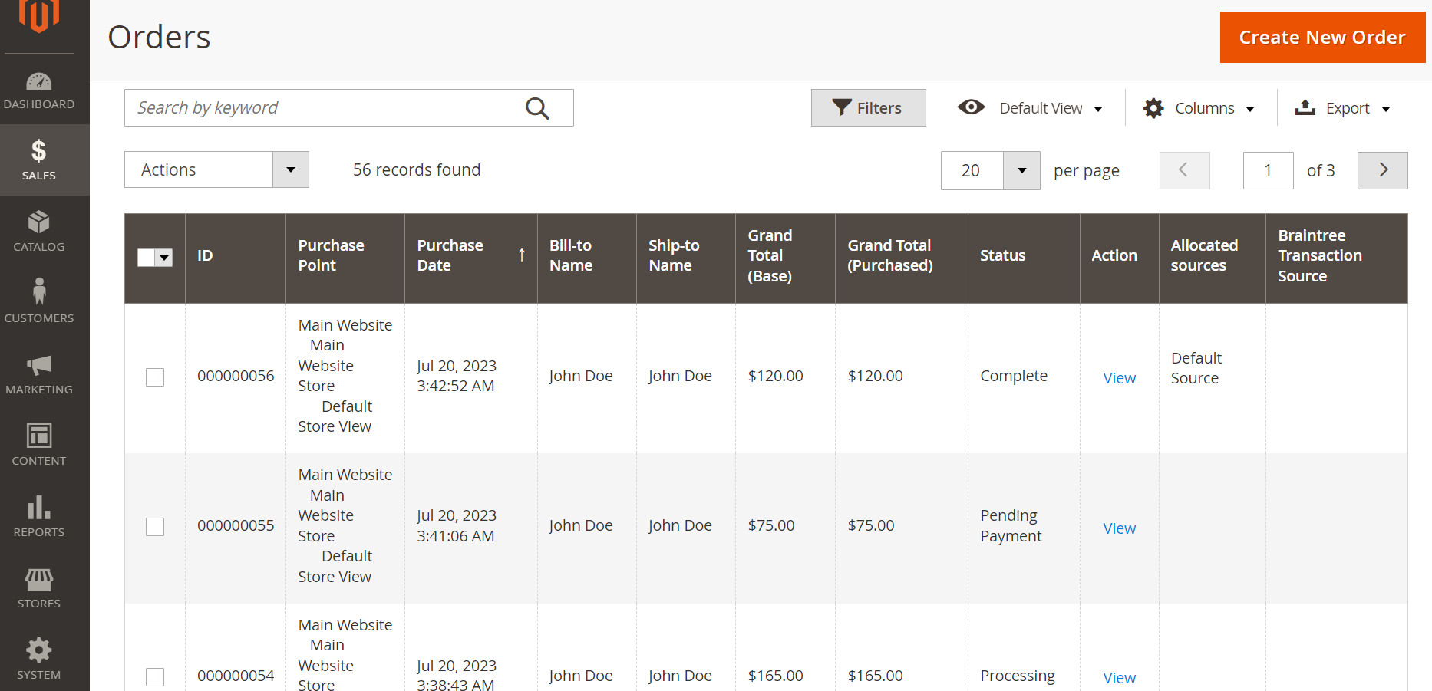Open the Export options menu
Screen dimensions: 1432x691
point(1343,108)
